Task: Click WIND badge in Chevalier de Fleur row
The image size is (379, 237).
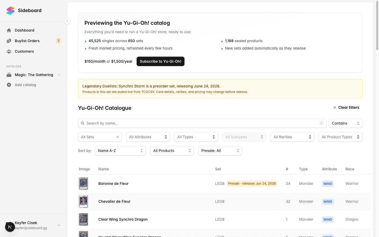Action: click(x=328, y=202)
